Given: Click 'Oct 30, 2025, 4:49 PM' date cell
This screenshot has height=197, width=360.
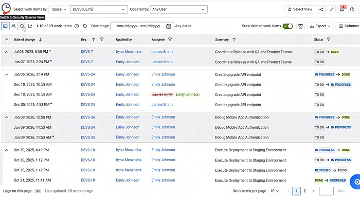Looking at the screenshot, I should pyautogui.click(x=31, y=150).
